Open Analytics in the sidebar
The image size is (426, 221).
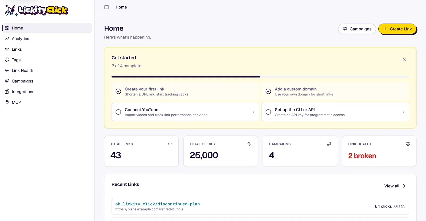pos(47,39)
